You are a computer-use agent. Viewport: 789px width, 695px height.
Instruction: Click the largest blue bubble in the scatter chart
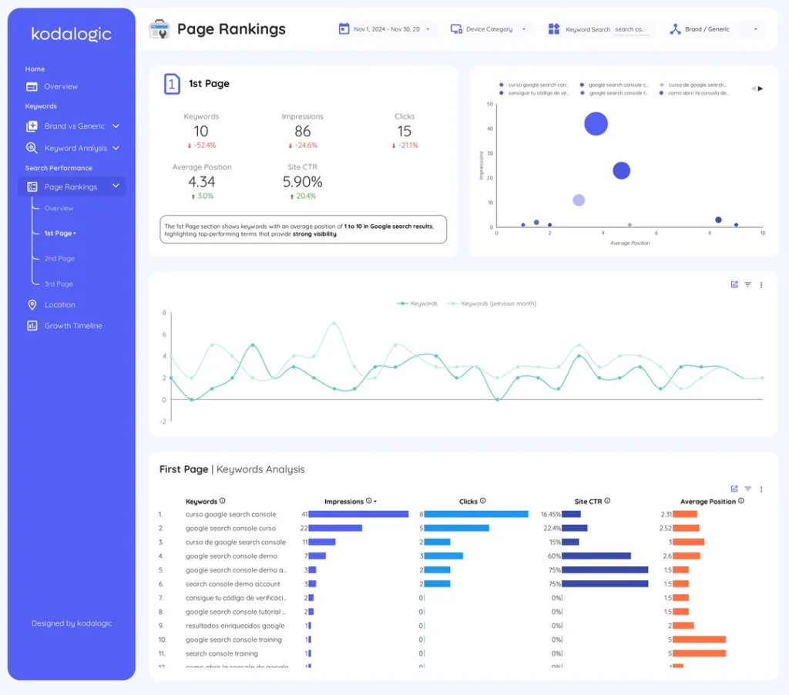596,123
